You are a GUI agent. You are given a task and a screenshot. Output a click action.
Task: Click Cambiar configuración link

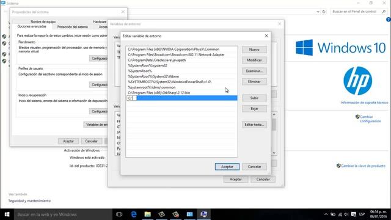pyautogui.click(x=370, y=119)
